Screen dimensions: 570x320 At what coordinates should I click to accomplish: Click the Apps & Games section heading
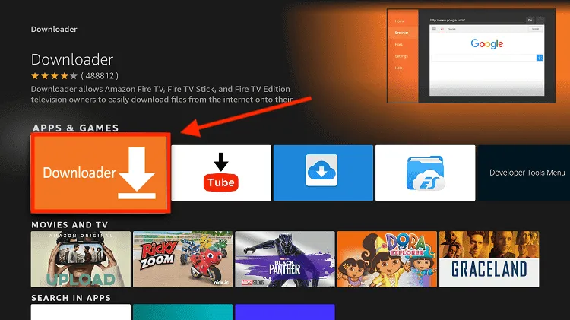pos(75,128)
